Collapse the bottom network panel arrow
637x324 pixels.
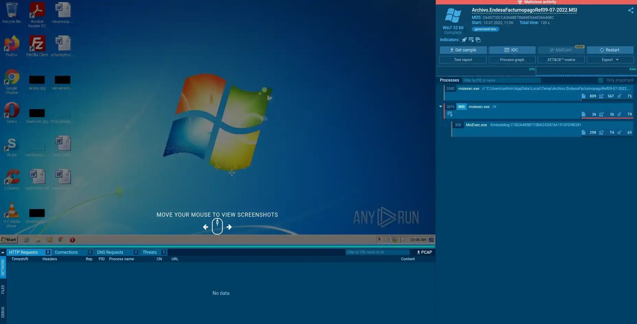pos(3,252)
